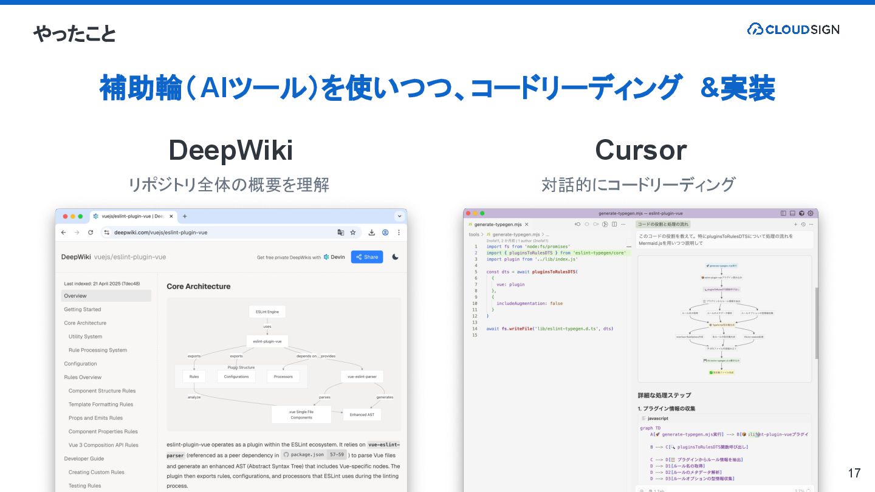Screen dimensions: 875x492
Task: Open chat panel ellipsis menu
Action: 811,224
